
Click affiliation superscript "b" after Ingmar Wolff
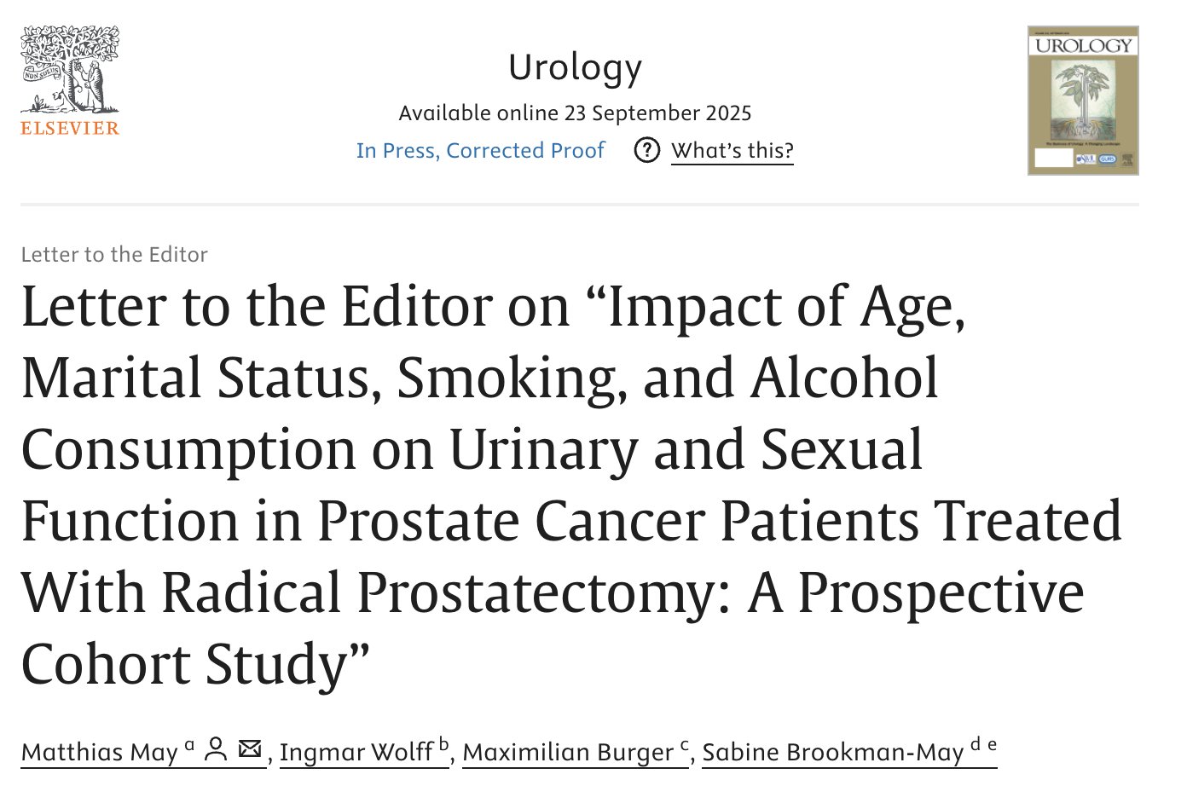443,745
